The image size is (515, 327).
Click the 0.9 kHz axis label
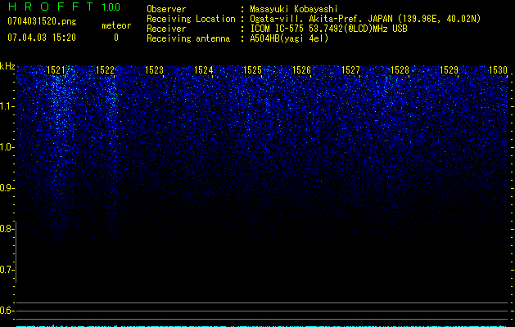tap(7, 188)
